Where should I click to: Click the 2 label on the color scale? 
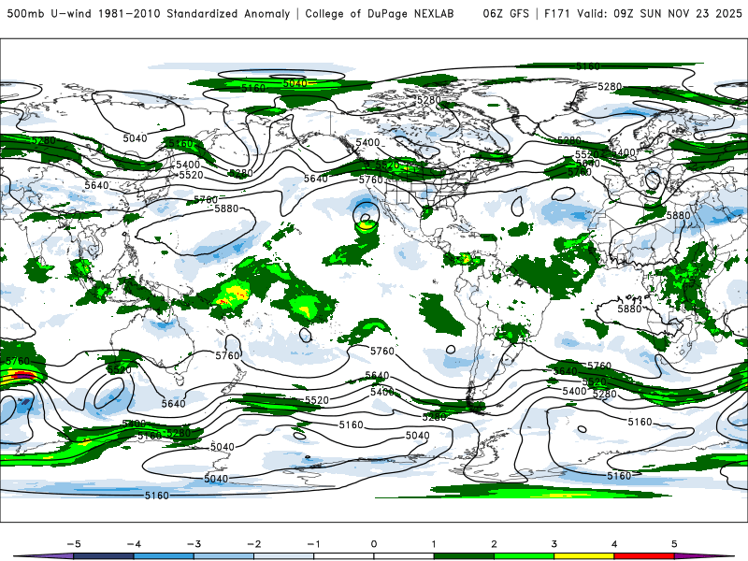pos(494,544)
